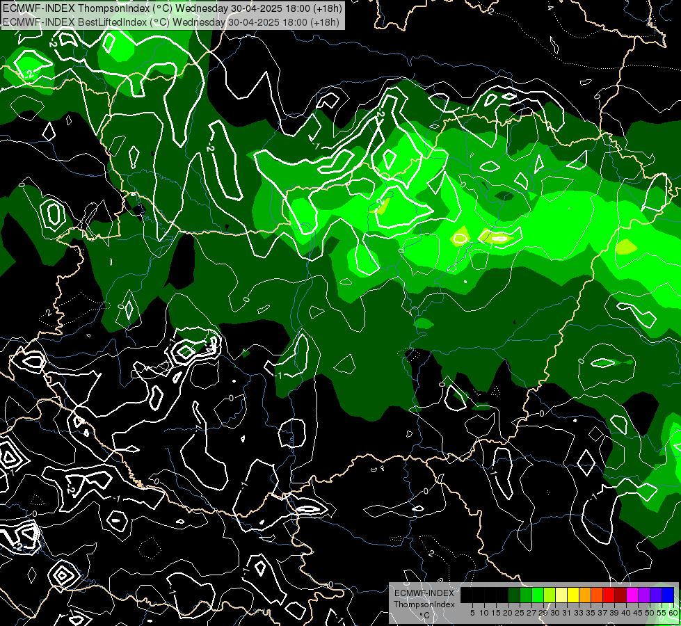Choose the red-orange 35-37 legend swatch
Viewport: 681px width, 626px height.
(x=597, y=595)
